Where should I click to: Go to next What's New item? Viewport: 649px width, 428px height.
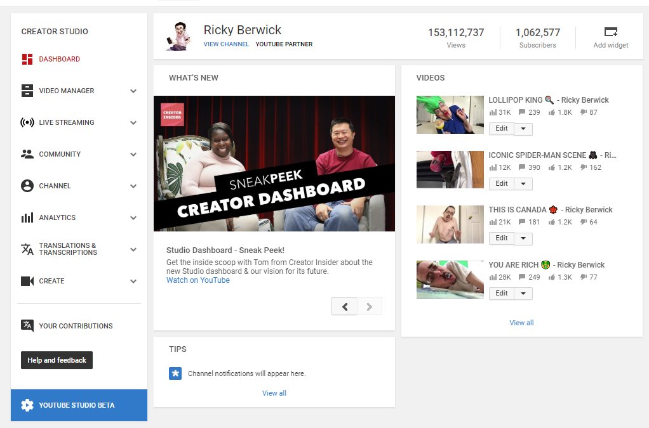370,306
